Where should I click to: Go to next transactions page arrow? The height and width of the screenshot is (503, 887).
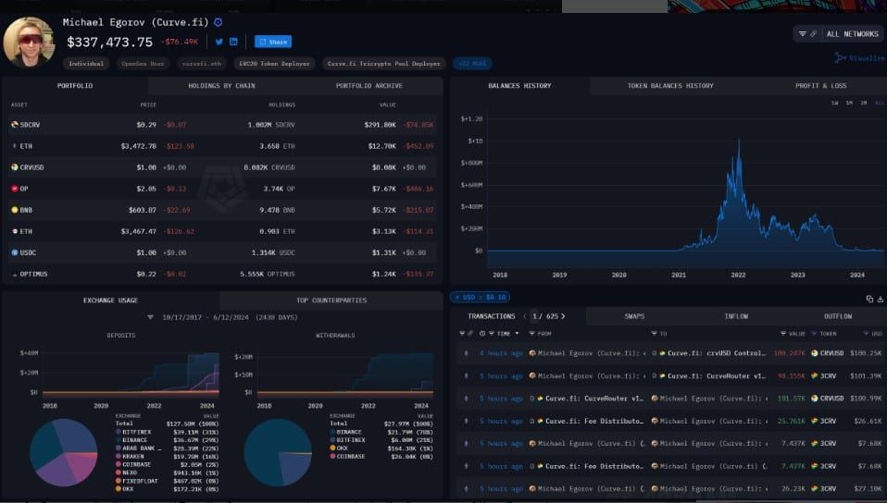click(563, 316)
